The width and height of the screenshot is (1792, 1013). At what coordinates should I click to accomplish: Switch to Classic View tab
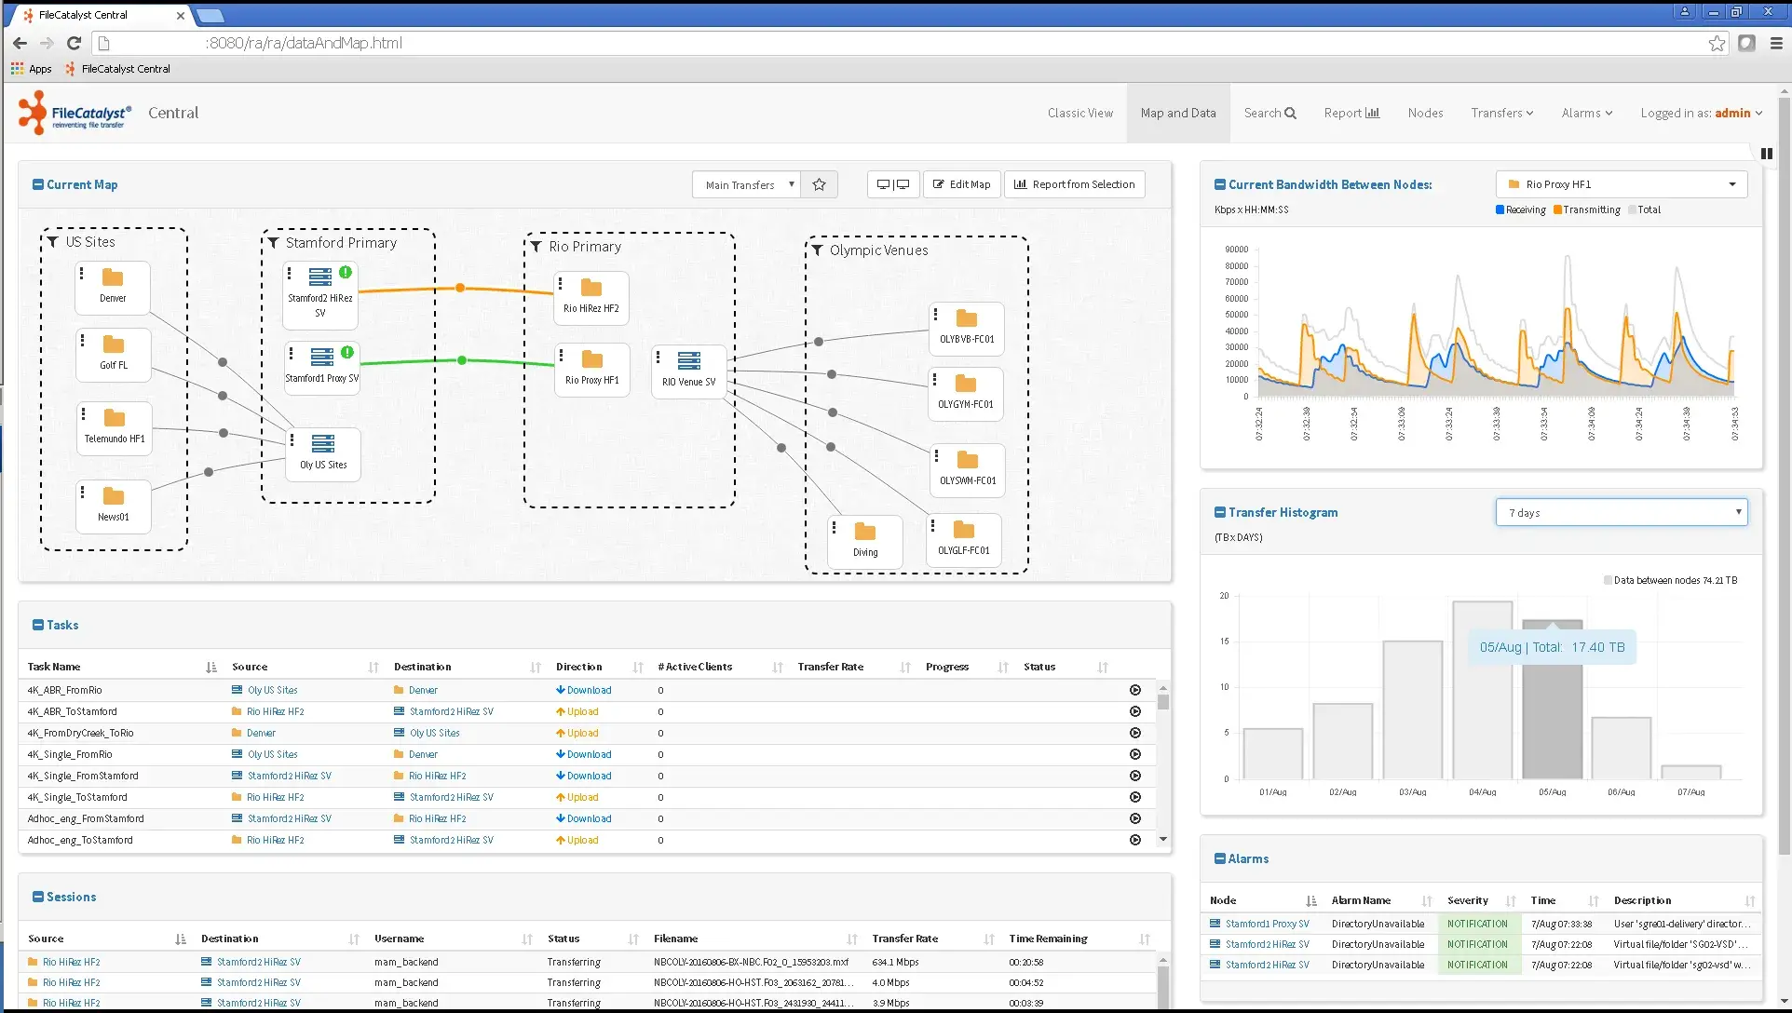click(1079, 113)
